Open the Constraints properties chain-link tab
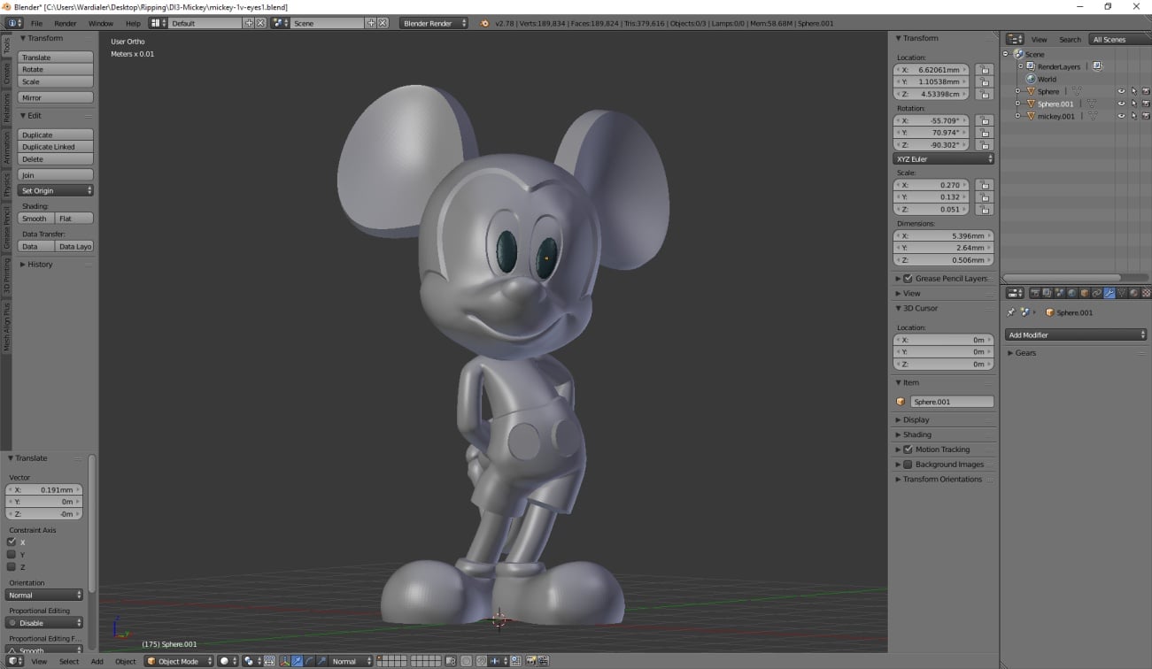 pos(1097,293)
